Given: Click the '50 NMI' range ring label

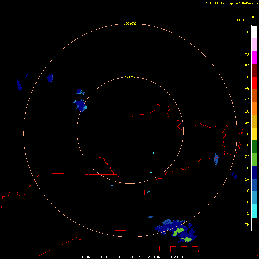Looking at the screenshot, I should 130,77.
